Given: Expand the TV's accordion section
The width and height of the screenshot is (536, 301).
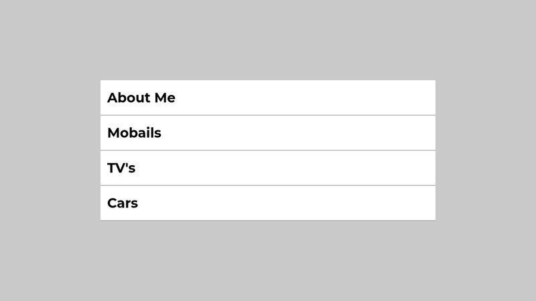Looking at the screenshot, I should point(268,168).
